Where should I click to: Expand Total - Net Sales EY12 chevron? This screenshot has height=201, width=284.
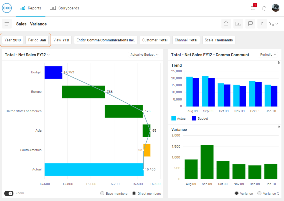[x=49, y=55]
